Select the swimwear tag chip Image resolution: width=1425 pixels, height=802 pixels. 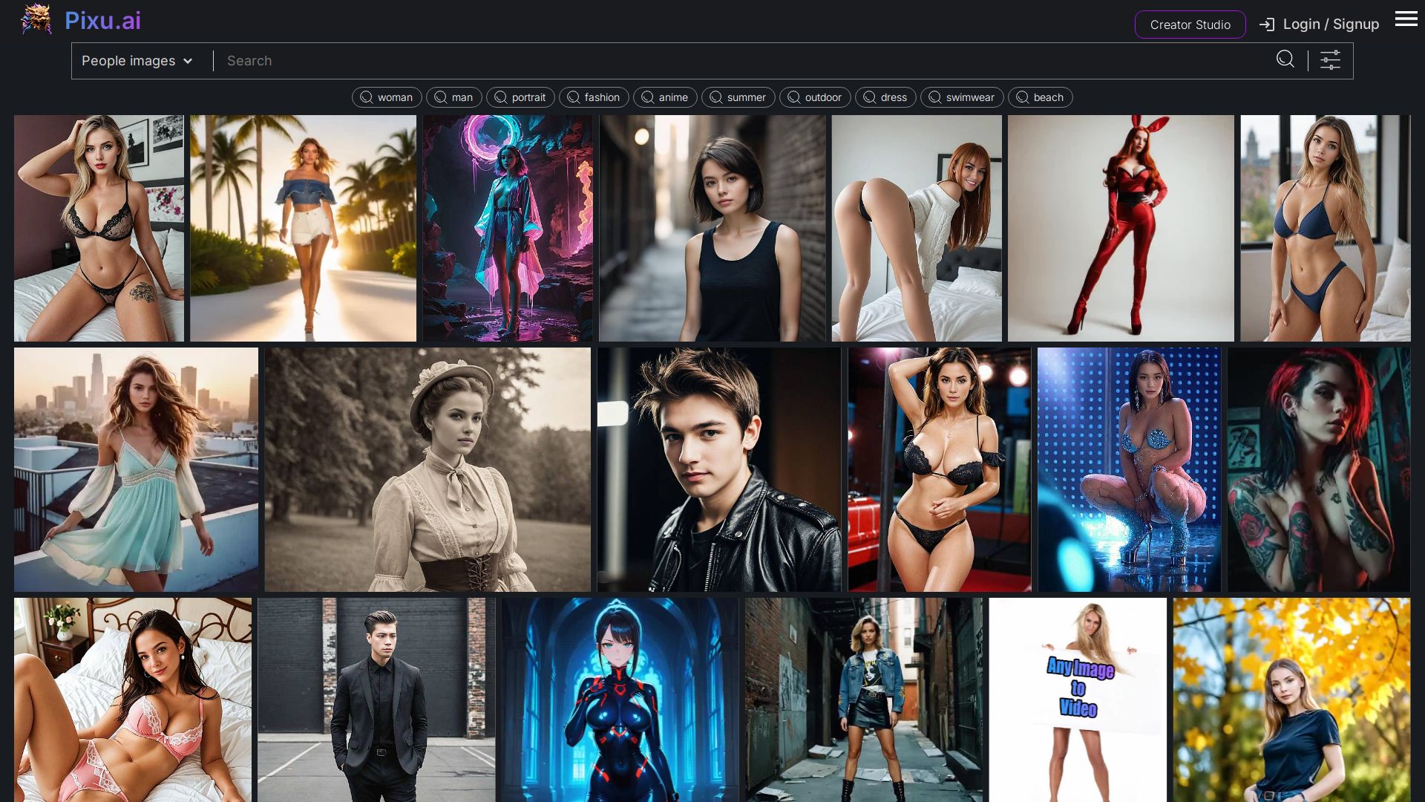962,97
